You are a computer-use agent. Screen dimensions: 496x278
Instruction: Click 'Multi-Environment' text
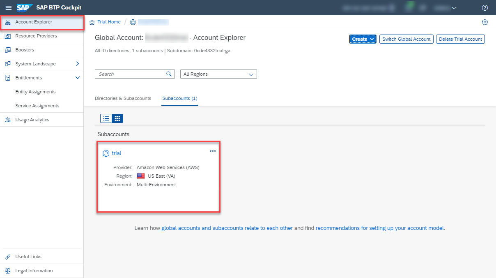tap(156, 185)
